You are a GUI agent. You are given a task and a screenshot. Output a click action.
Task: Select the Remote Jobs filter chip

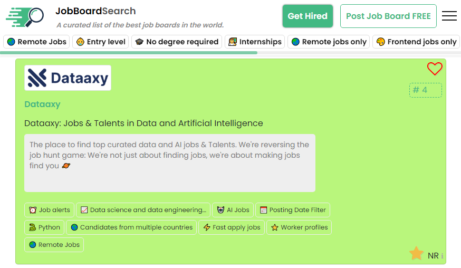(x=37, y=42)
